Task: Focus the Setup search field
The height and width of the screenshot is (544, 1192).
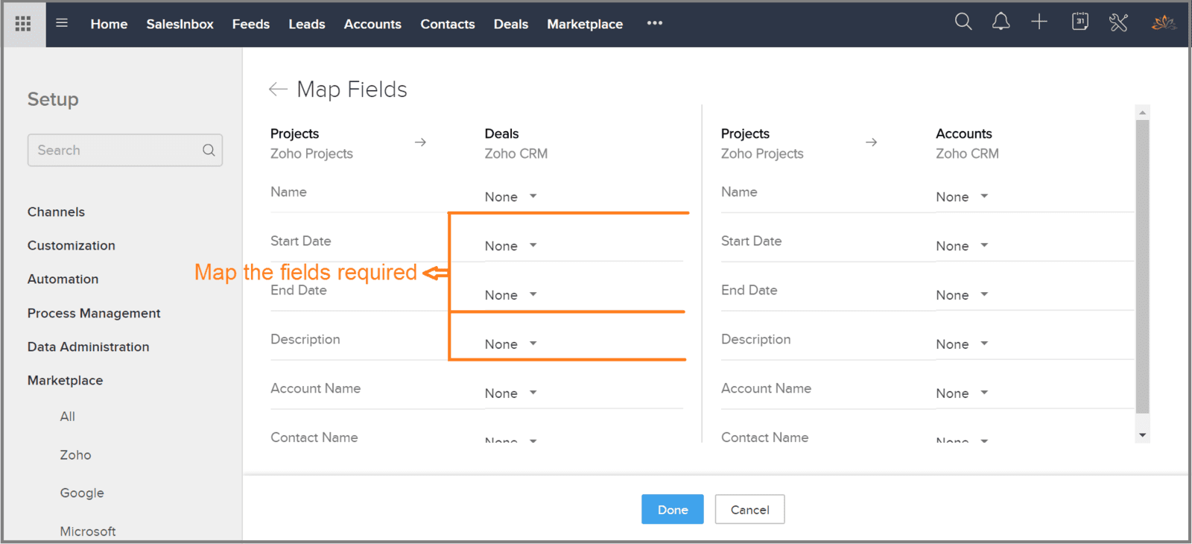Action: click(125, 150)
